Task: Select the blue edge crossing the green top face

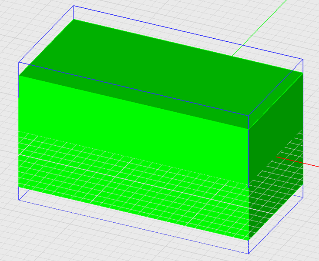Action: [x=134, y=89]
